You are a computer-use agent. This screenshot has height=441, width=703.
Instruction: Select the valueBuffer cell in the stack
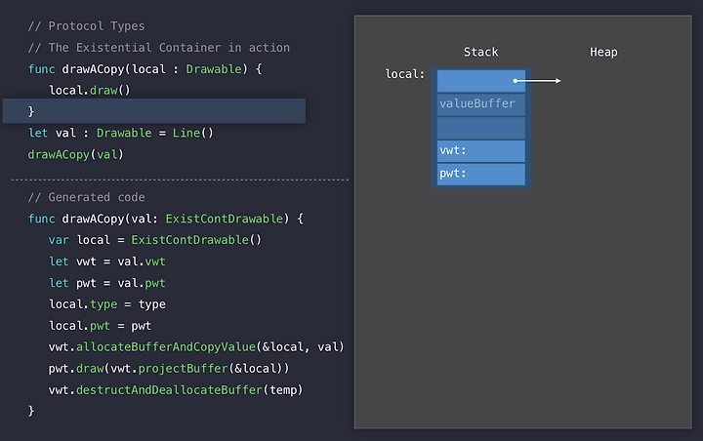click(481, 104)
